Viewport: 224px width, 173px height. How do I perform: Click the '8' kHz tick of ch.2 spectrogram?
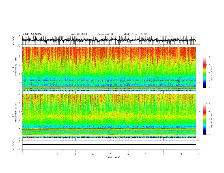(20, 103)
